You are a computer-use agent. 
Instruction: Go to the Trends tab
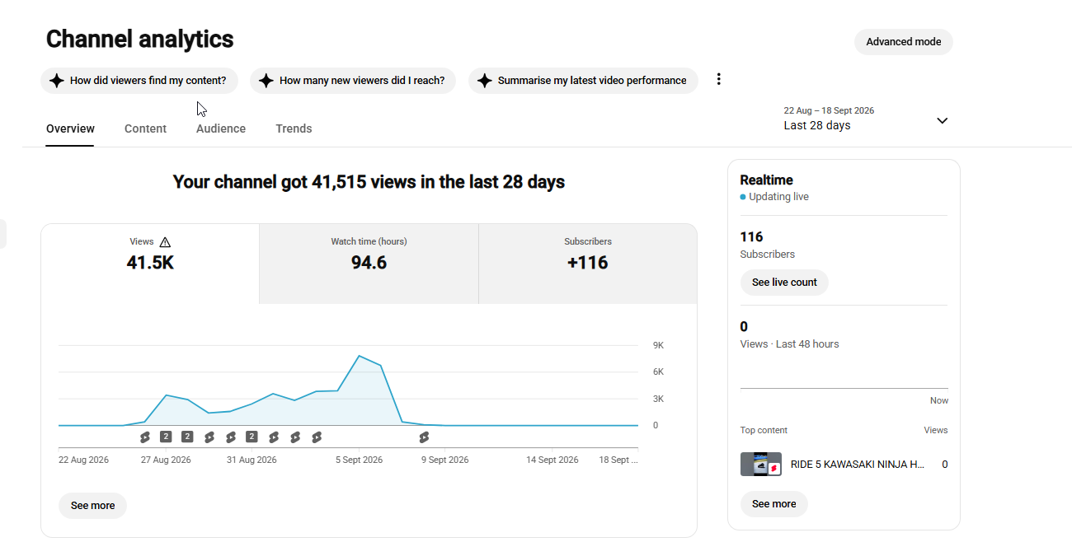pos(294,128)
